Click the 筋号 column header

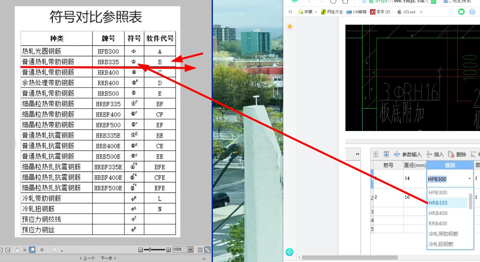click(x=388, y=165)
